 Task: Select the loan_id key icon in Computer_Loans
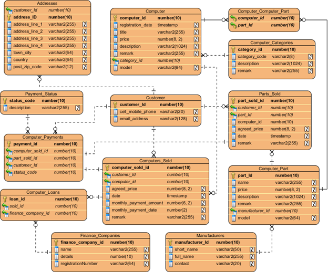[5, 199]
